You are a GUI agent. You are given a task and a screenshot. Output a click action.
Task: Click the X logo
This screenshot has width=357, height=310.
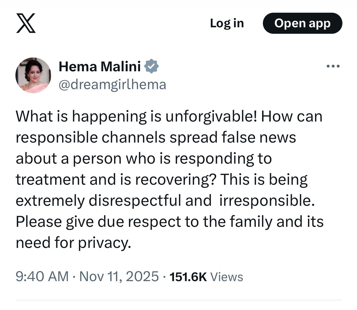click(26, 23)
